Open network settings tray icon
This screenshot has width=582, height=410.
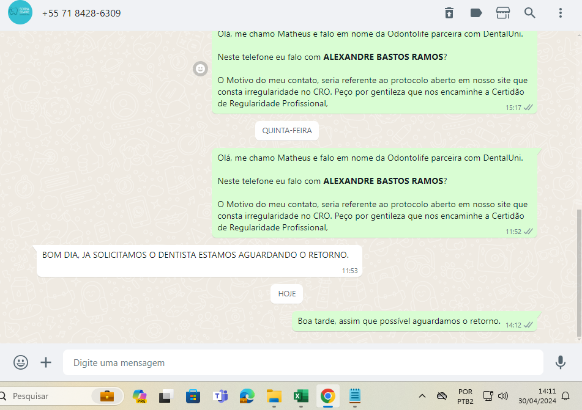click(488, 396)
